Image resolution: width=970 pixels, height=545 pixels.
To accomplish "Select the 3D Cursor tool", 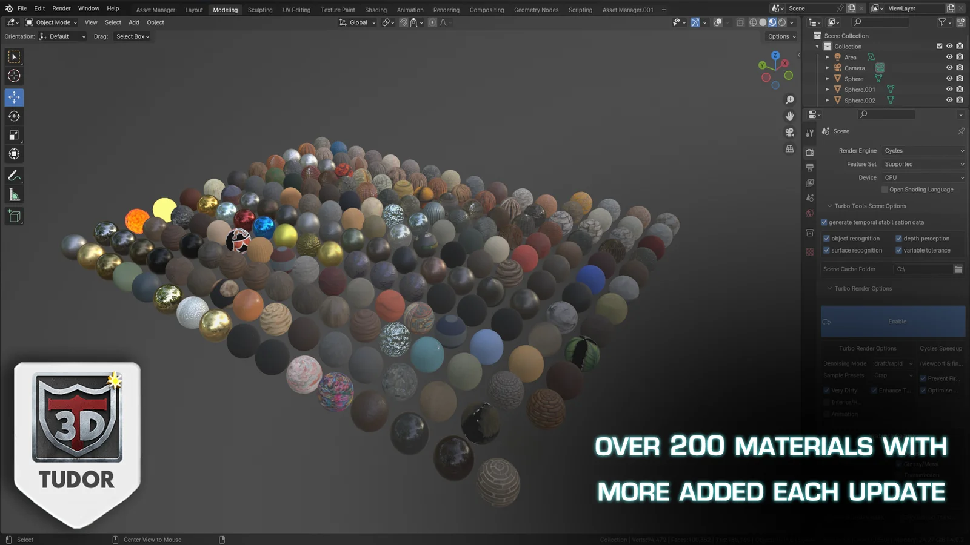I will pyautogui.click(x=13, y=76).
